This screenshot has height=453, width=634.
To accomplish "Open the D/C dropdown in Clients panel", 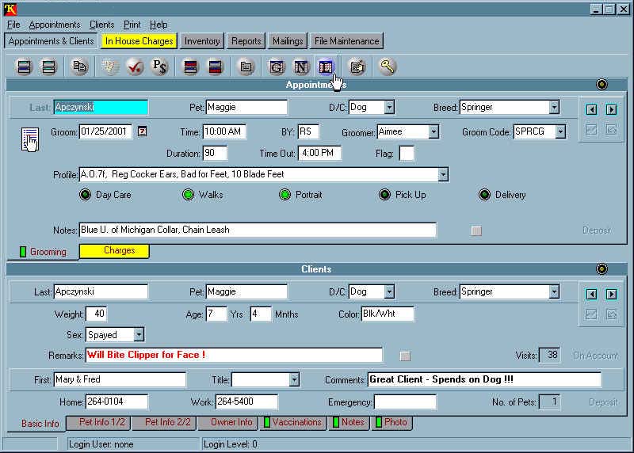I will tap(389, 291).
